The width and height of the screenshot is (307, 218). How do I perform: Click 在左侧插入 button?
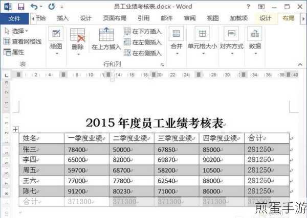[x=143, y=42]
